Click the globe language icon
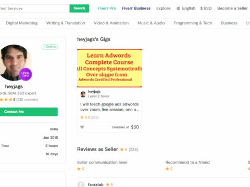Screen dimensions: 250x187 (x=178, y=8)
